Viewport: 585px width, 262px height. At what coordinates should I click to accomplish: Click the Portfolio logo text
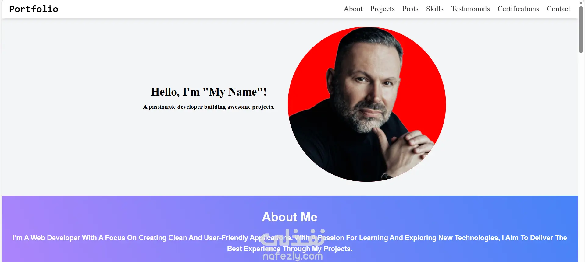(34, 9)
